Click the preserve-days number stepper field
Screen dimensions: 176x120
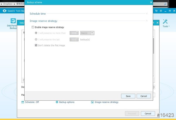[x=74, y=33]
